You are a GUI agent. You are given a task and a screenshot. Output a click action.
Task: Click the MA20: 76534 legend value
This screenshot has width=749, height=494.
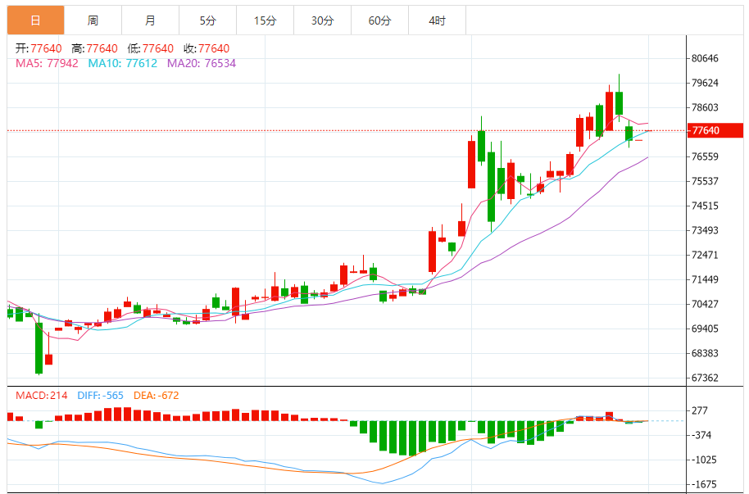(x=202, y=64)
